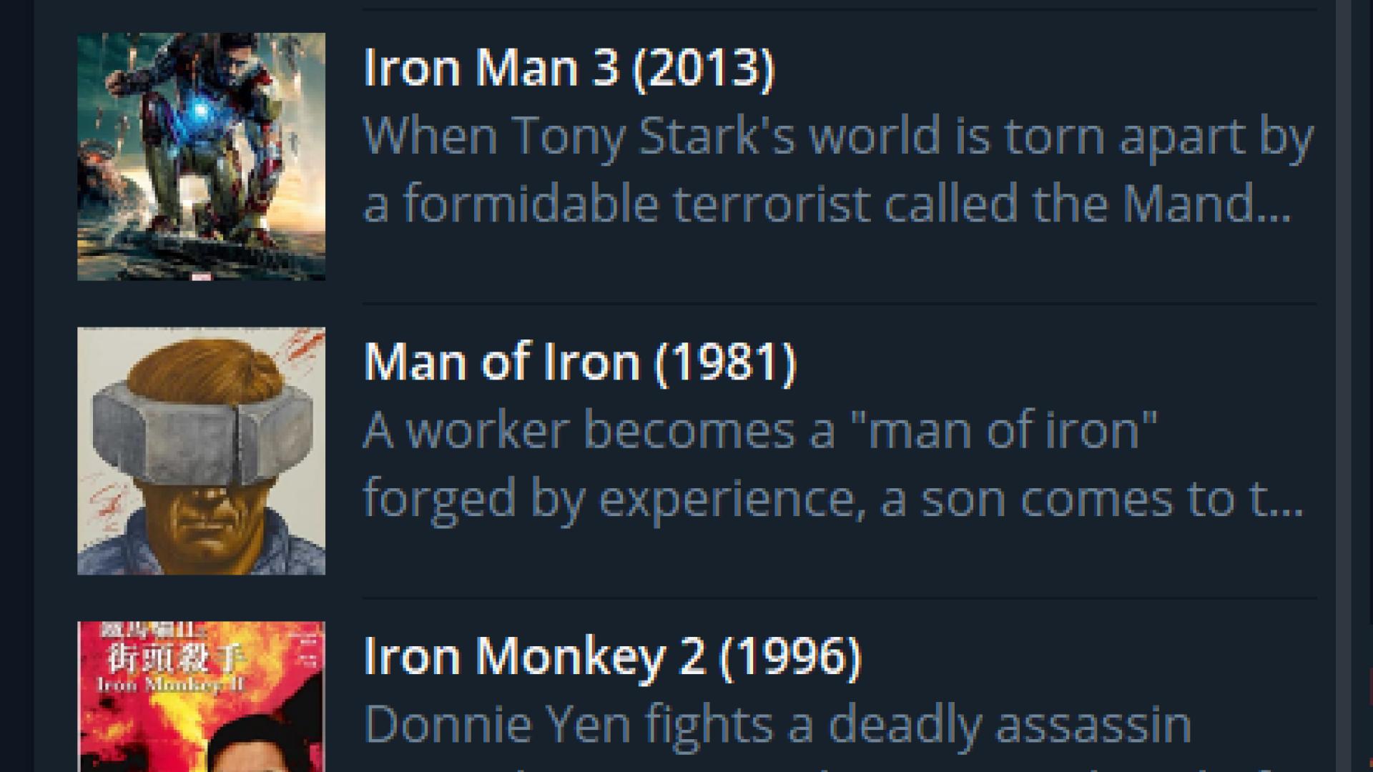Click the Tony Stark plot summary text
Screen dimensions: 1373x772
[837, 169]
